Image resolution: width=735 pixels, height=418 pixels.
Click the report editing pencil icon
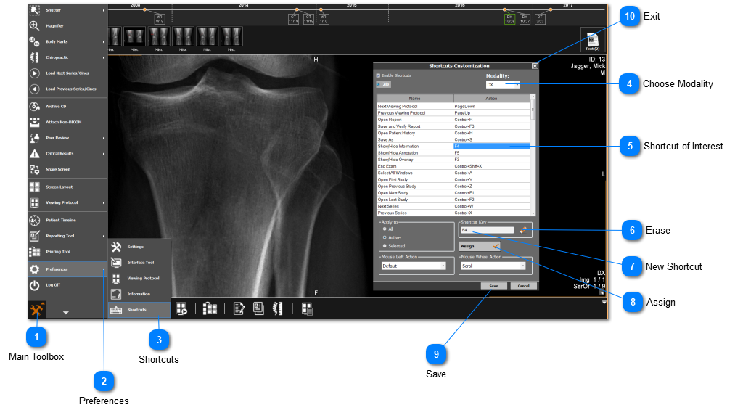click(239, 309)
